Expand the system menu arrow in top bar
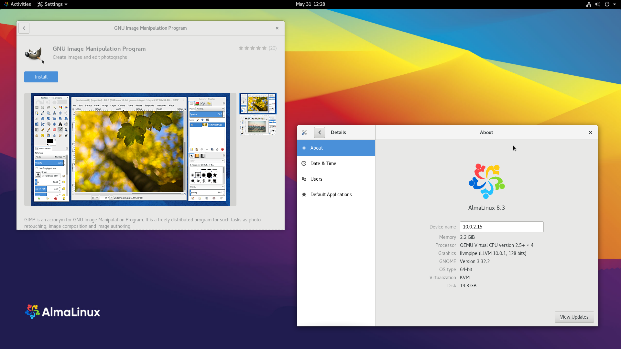The width and height of the screenshot is (621, 349). click(615, 4)
